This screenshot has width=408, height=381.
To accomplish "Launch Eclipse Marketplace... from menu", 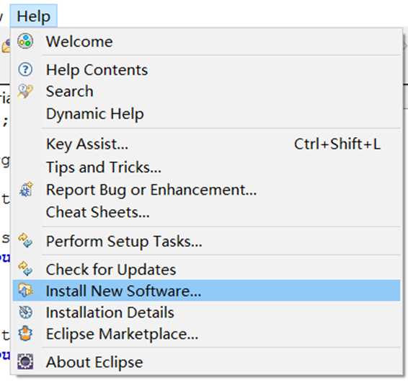I will (x=207, y=333).
